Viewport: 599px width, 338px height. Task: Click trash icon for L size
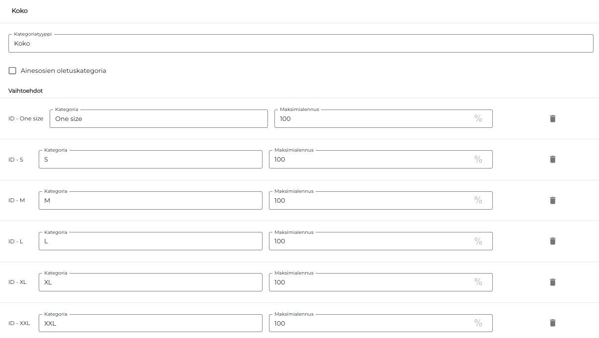pyautogui.click(x=552, y=241)
